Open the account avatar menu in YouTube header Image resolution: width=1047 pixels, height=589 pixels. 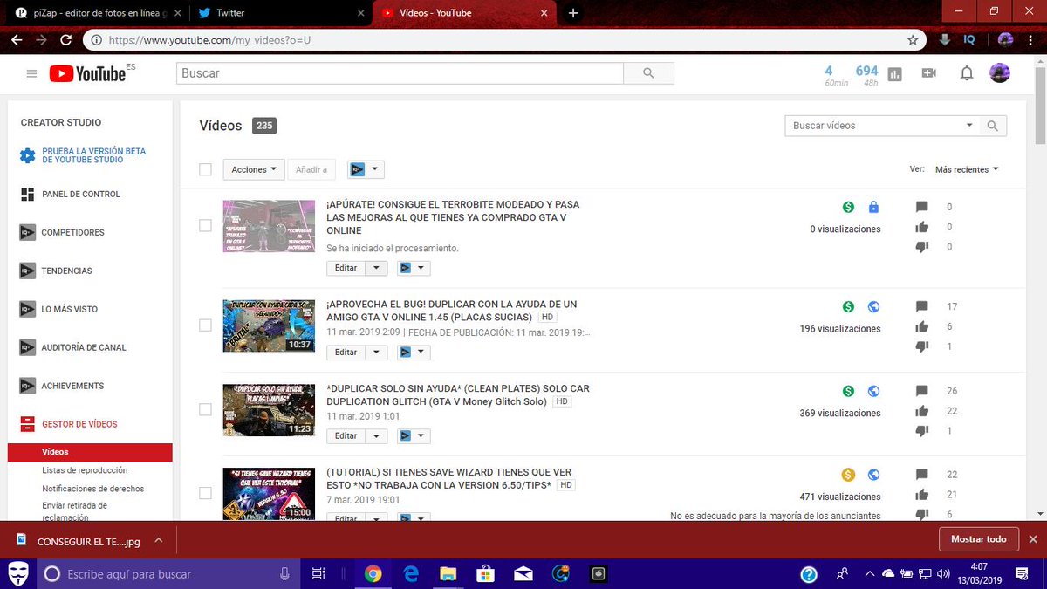tap(1000, 73)
